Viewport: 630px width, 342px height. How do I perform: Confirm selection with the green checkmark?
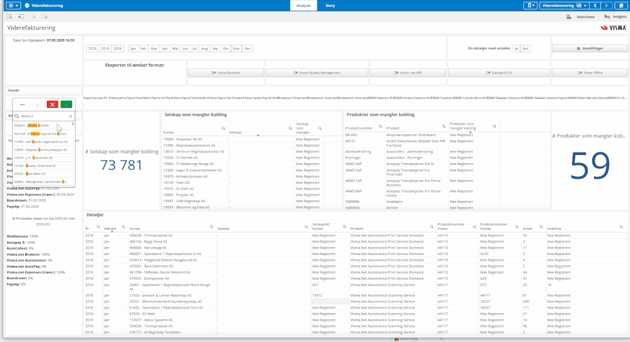(66, 105)
